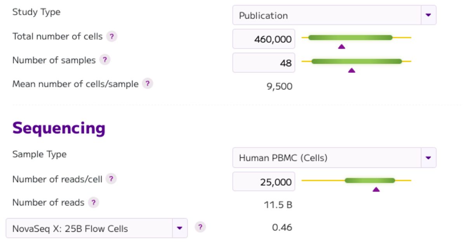Viewport: 466px width, 243px height.
Task: Click the triangle marker under the cells slider
Action: tap(341, 47)
